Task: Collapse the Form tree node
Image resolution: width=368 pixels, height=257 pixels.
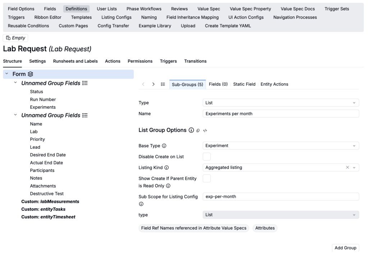Action: [x=7, y=74]
